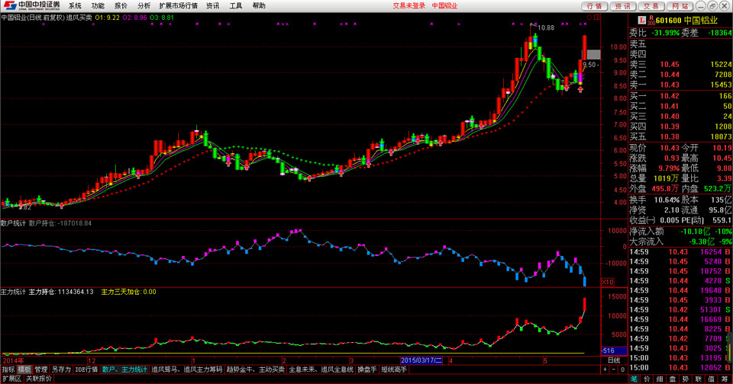733x384 pixels.
Task: Open the 帮助 menu
Action: (259, 5)
